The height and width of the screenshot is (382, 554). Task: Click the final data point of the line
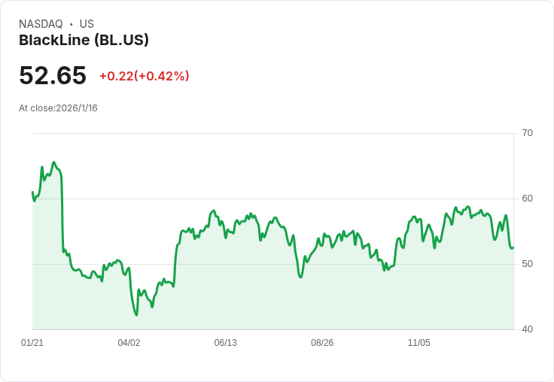513,248
